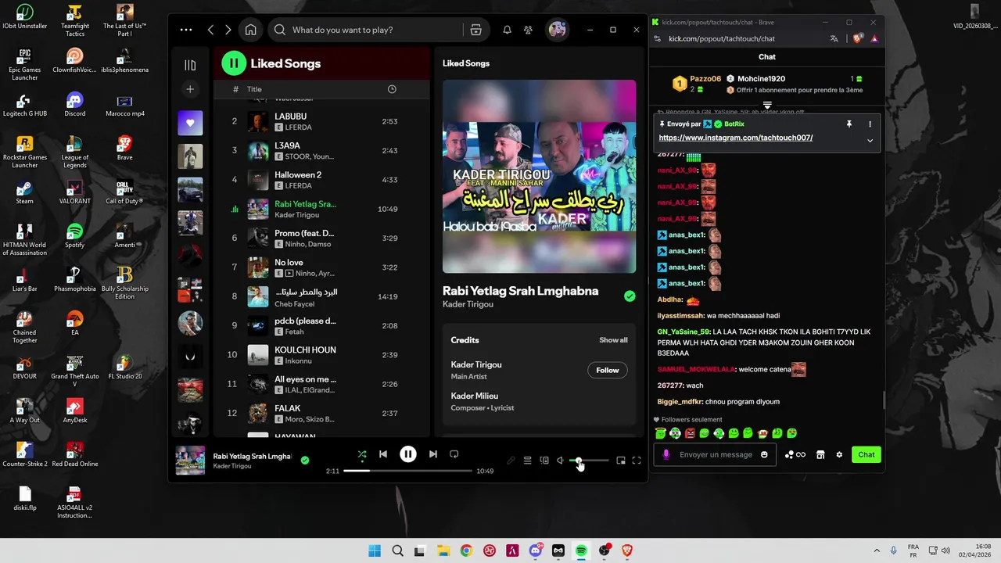Open the Browse icon in Spotify's search bar
The image size is (1001, 563).
click(x=475, y=30)
